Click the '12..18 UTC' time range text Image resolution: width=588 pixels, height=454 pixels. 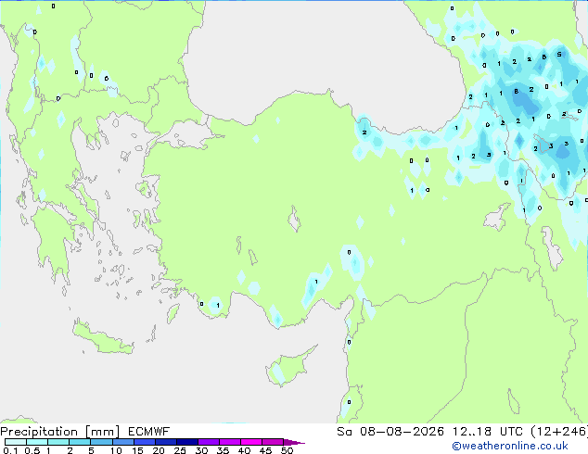tap(487, 432)
